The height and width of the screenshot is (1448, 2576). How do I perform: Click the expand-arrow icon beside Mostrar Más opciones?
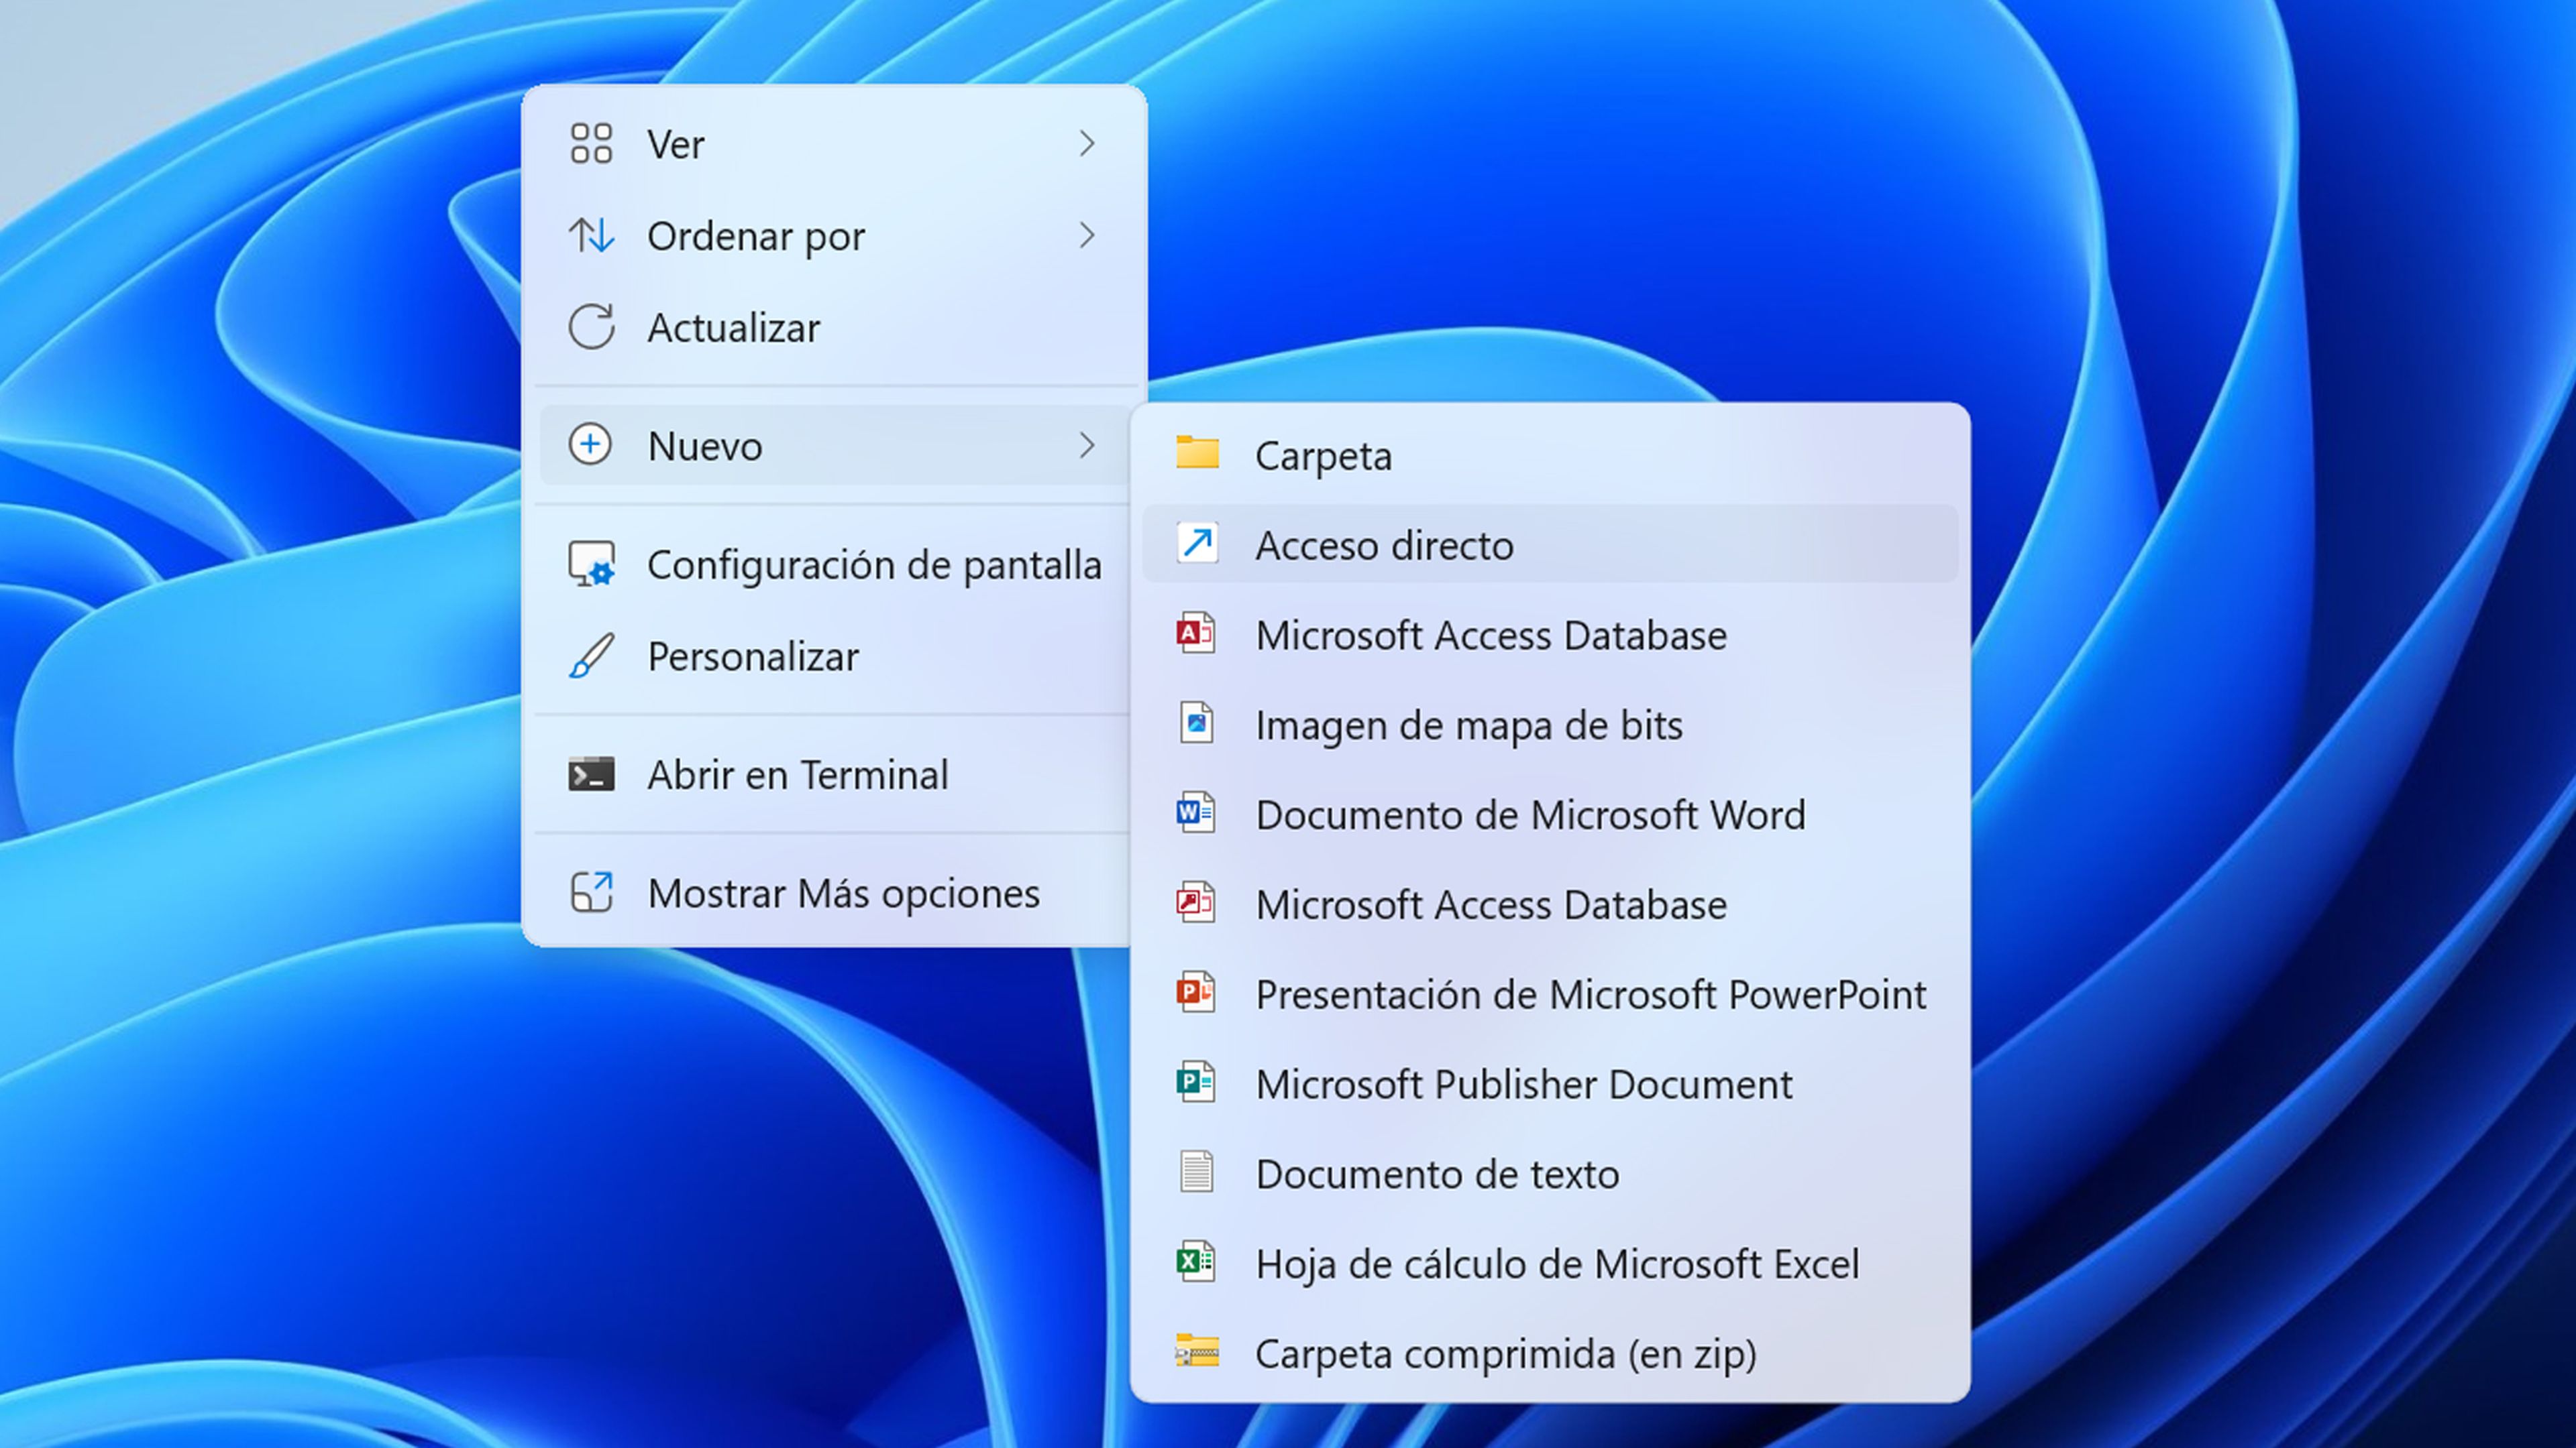[x=591, y=892]
